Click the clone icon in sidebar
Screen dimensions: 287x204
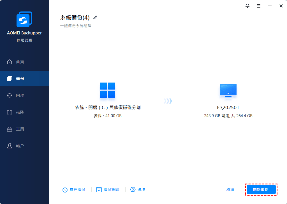pyautogui.click(x=10, y=112)
